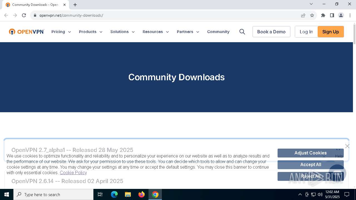Toggle Chrome side panel icon
This screenshot has height=200, width=356.
pos(332,15)
